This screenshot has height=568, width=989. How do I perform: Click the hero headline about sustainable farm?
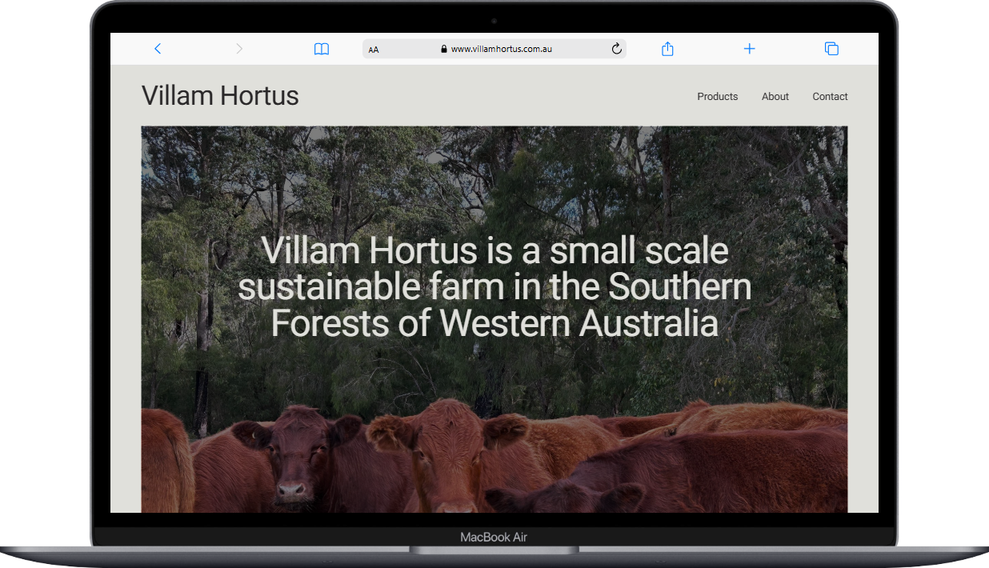494,287
